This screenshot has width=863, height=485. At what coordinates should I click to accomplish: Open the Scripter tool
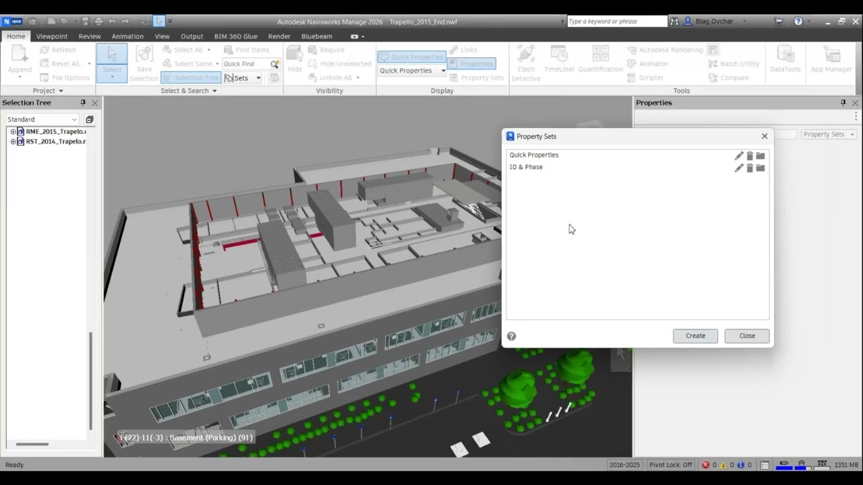(x=645, y=77)
